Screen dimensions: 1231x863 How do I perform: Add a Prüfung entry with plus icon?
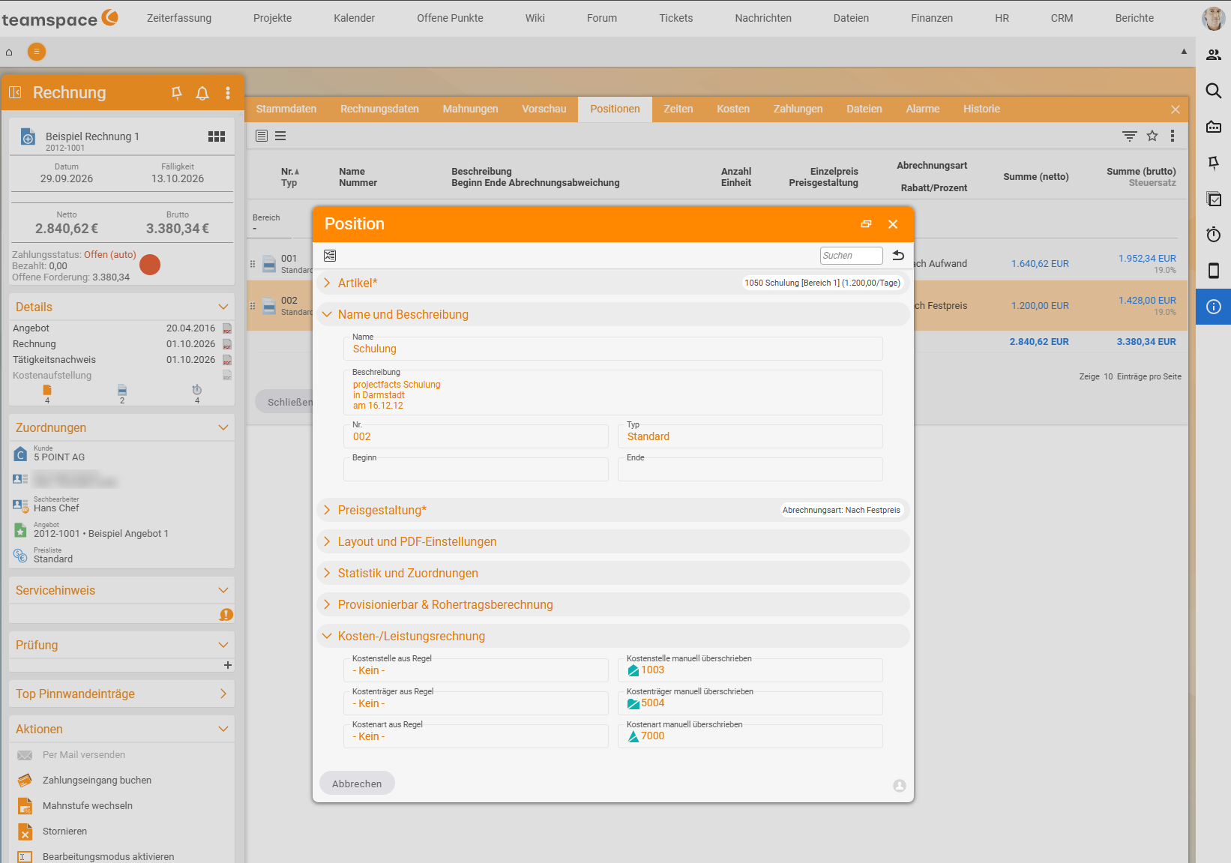[228, 665]
